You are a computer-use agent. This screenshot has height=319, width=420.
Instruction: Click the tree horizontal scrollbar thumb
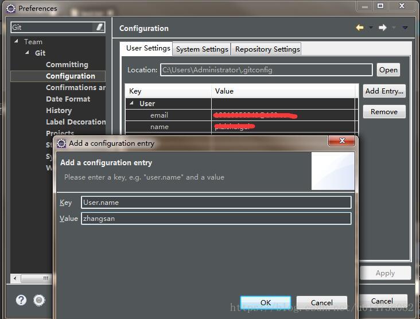36,278
